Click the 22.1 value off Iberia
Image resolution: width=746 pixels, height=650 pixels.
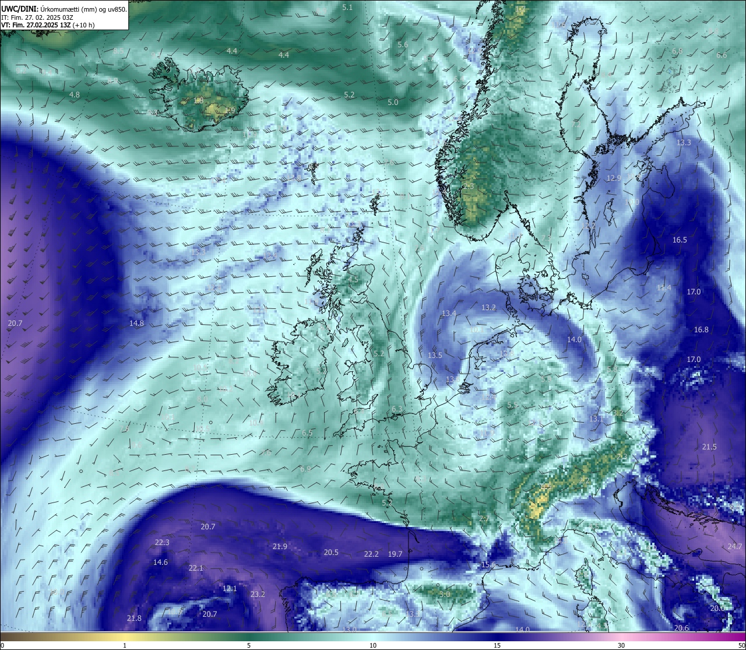196,568
